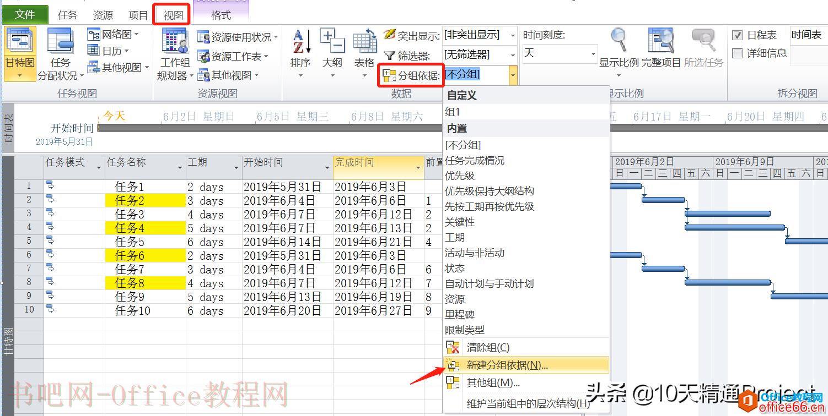Click the Tables (表格) button
The width and height of the screenshot is (828, 416).
coord(364,53)
